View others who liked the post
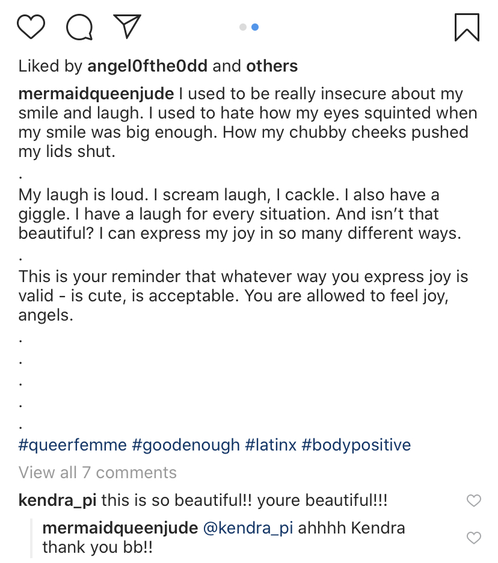 coord(272,66)
